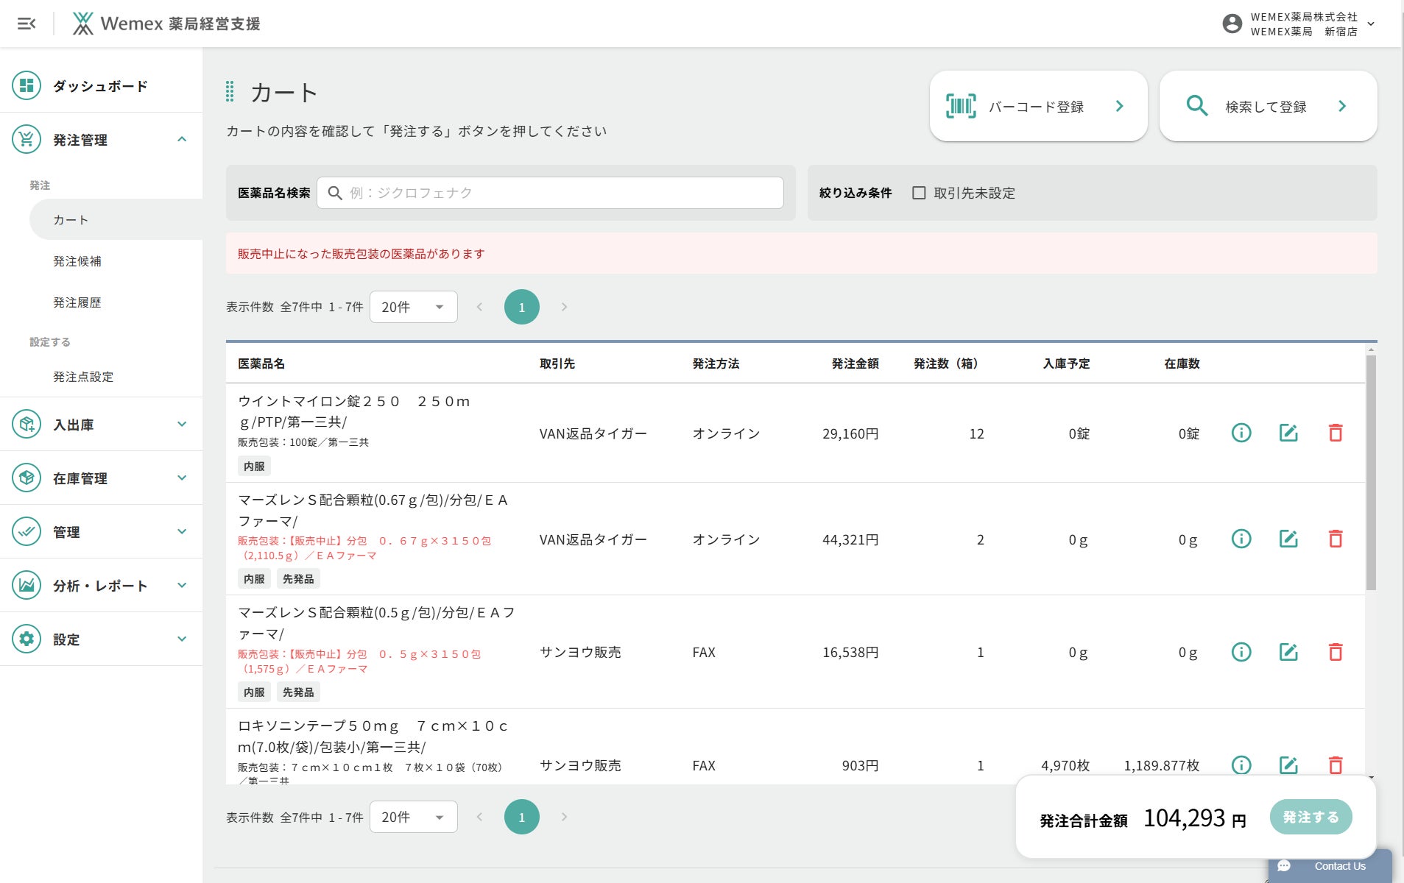Click the 発注金額 column header
The image size is (1404, 883).
[x=855, y=364]
